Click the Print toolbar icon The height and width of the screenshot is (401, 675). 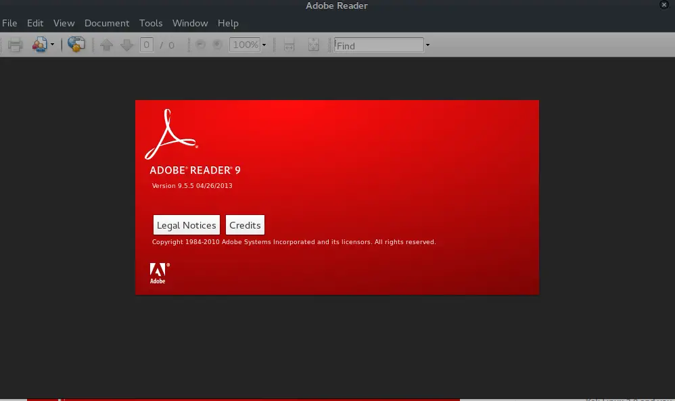coord(15,45)
